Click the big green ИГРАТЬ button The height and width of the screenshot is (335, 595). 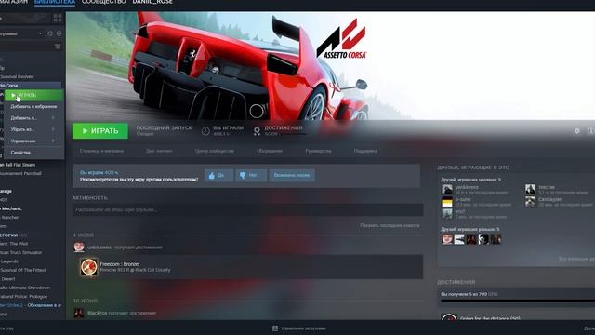pyautogui.click(x=100, y=131)
